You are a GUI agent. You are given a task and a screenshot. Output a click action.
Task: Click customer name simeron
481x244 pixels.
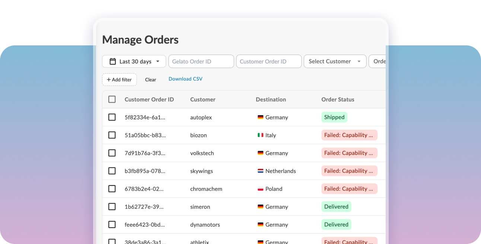pos(200,206)
